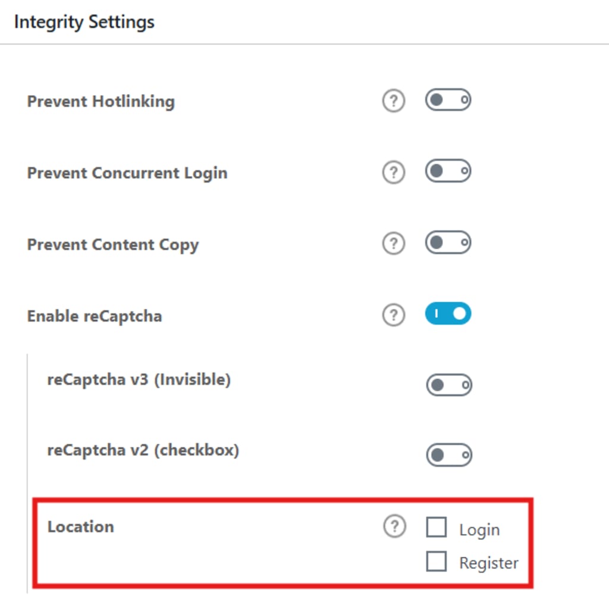Click the Location setting label

pos(81,527)
